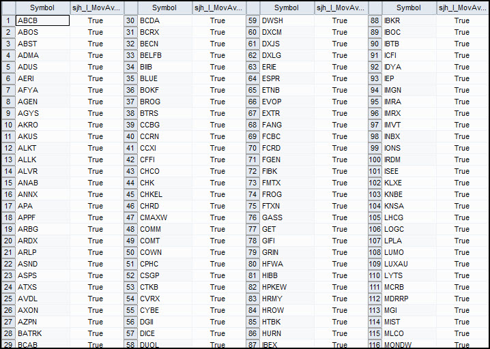Select row number 100 header
Image resolution: width=490 pixels, height=349 pixels.
click(x=375, y=160)
